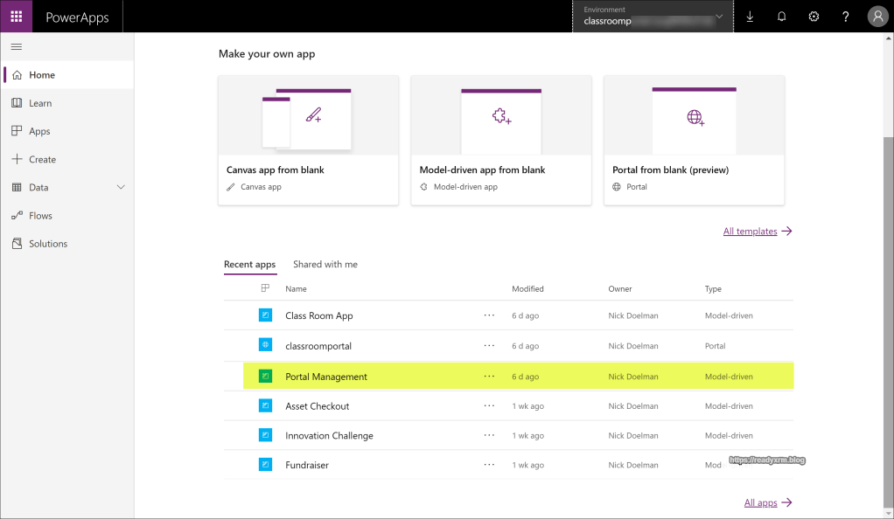
Task: Choose Canvas app from blank tile
Action: pyautogui.click(x=308, y=140)
